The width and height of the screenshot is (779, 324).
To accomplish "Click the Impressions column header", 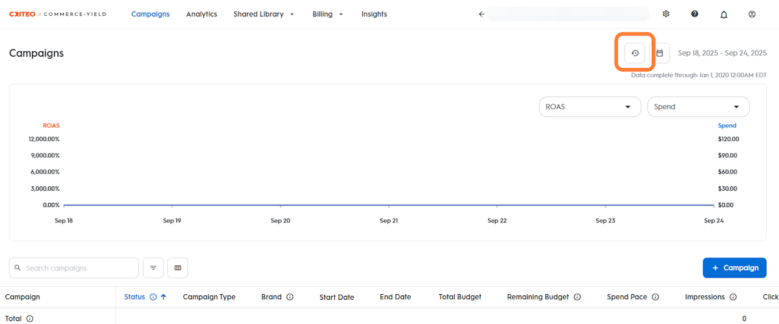I will (x=705, y=297).
